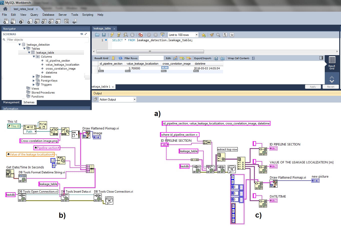This screenshot has width=341, height=226.
Task: Click the Explain query magnifier icon
Action: point(126,35)
